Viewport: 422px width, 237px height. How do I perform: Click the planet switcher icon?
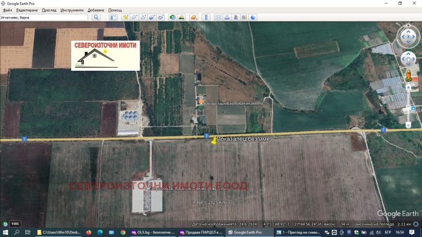click(194, 17)
